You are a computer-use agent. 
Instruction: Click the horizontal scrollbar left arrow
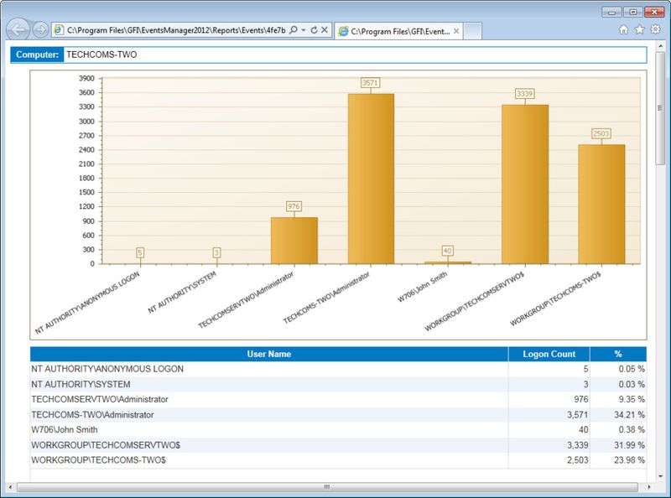point(11,487)
